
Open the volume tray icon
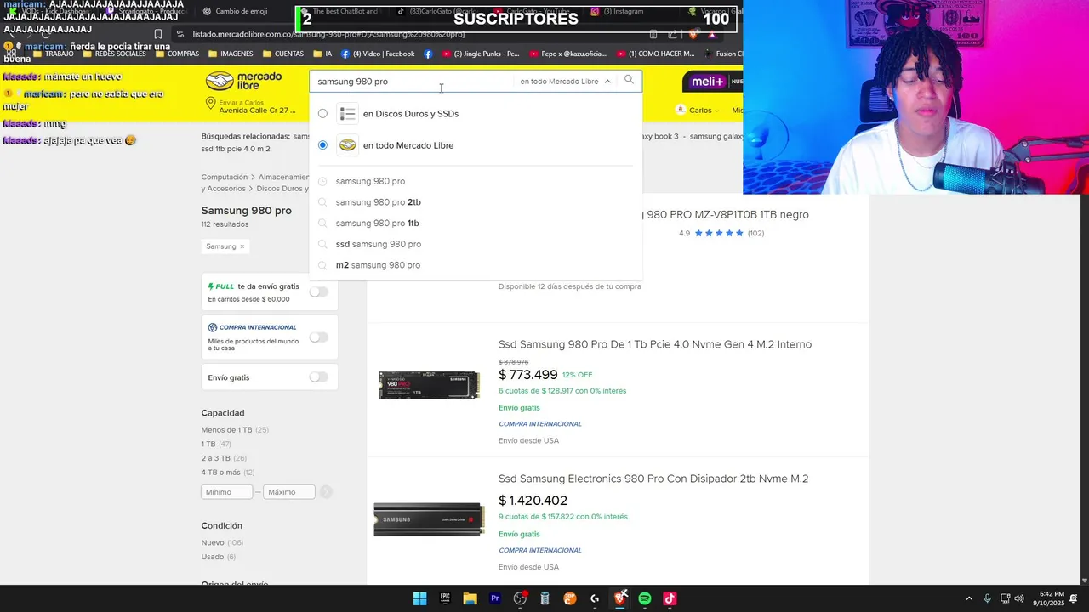click(x=1019, y=598)
